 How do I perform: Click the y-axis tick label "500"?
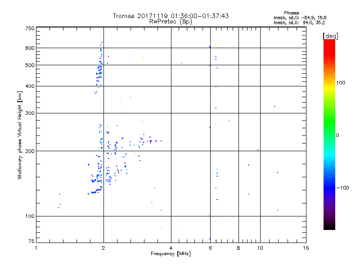30,65
